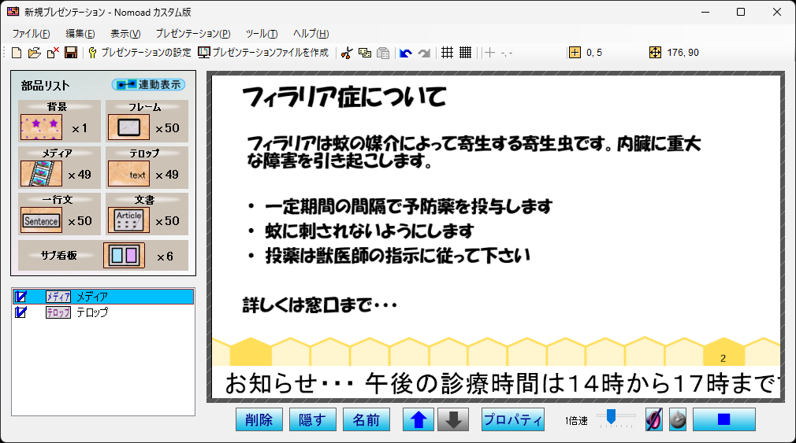
Task: Select the テロップ list row
Action: 103,312
